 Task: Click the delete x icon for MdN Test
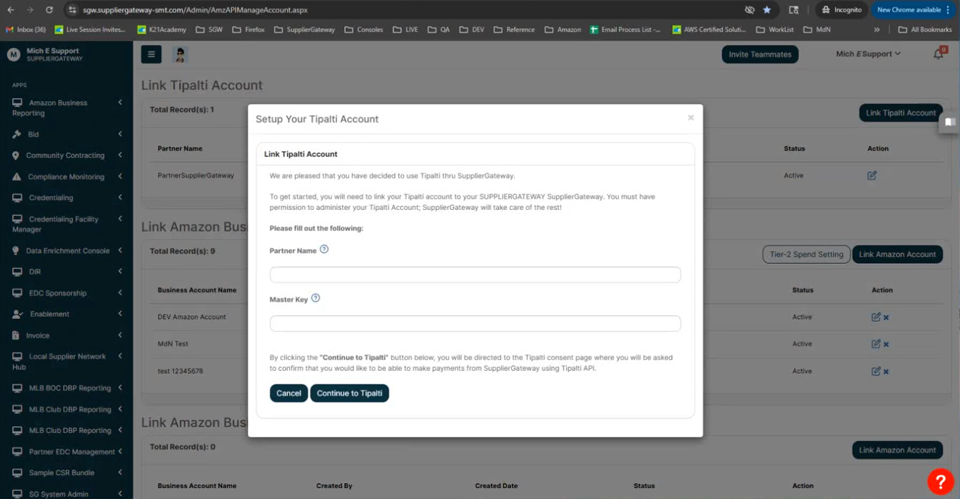[x=885, y=344]
